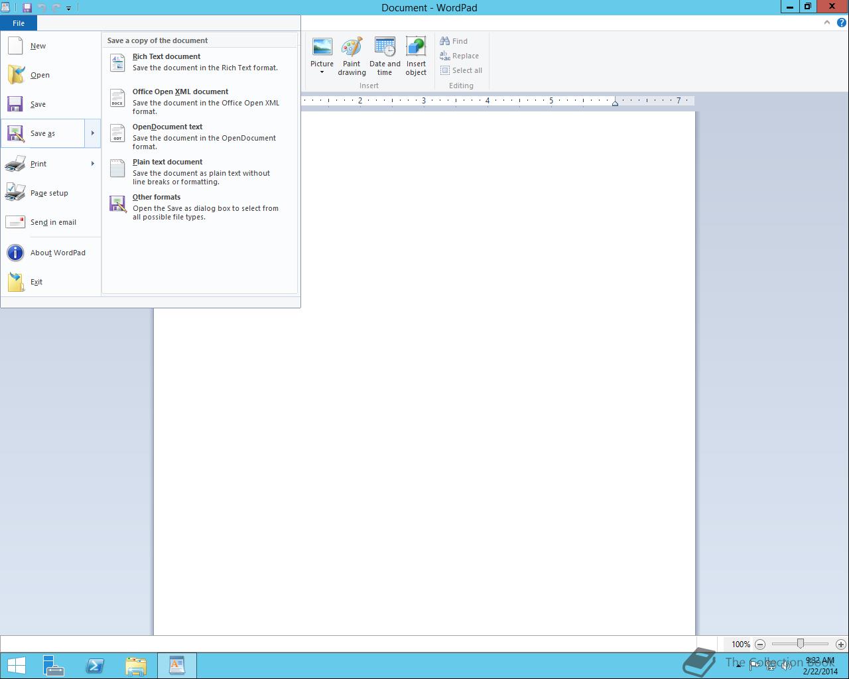Image resolution: width=849 pixels, height=679 pixels.
Task: Choose Exit menu entry
Action: pos(50,282)
